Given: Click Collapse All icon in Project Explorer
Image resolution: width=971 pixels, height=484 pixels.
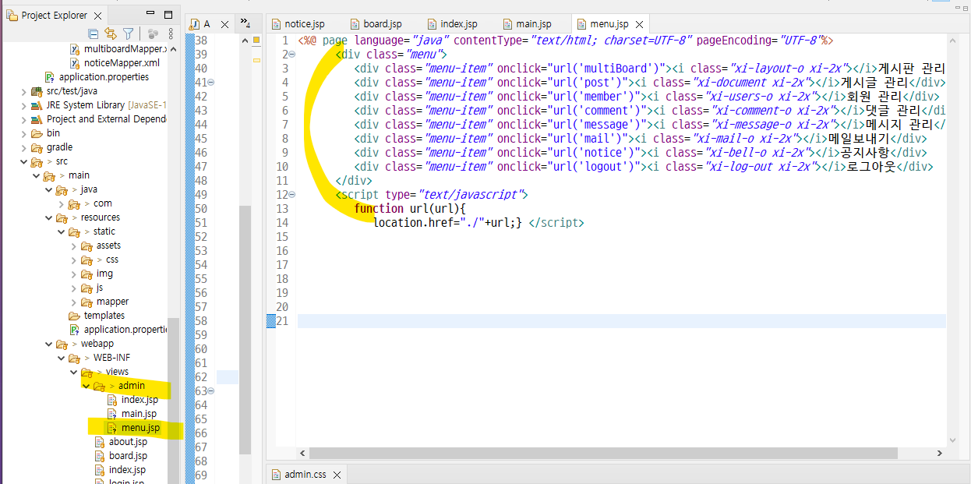Looking at the screenshot, I should 94,34.
